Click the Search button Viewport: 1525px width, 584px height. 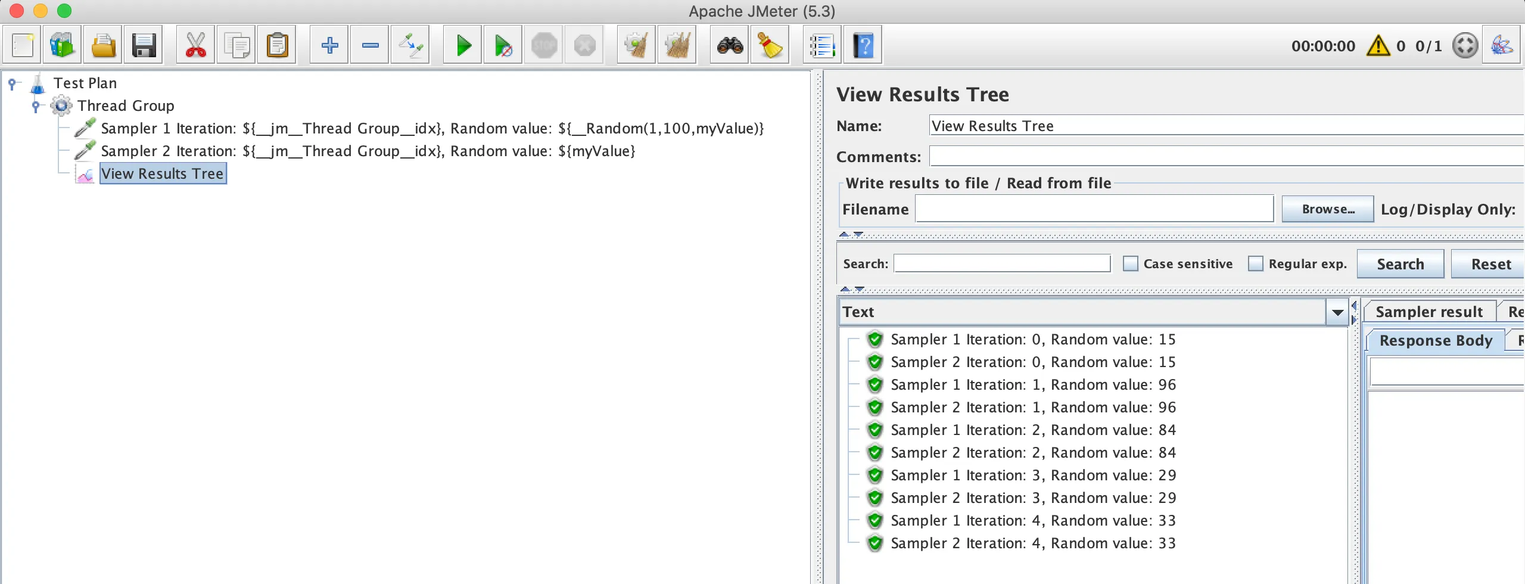click(x=1400, y=264)
